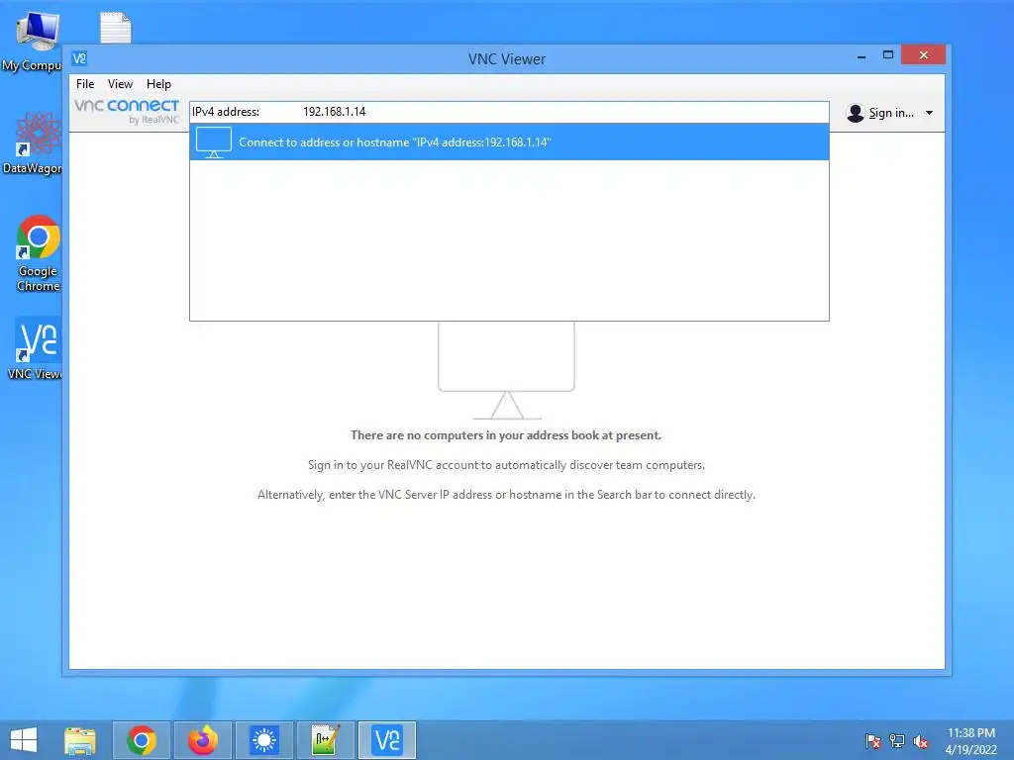Select the "Connect to address or hostname" suggestion
This screenshot has width=1014, height=760.
pos(509,142)
